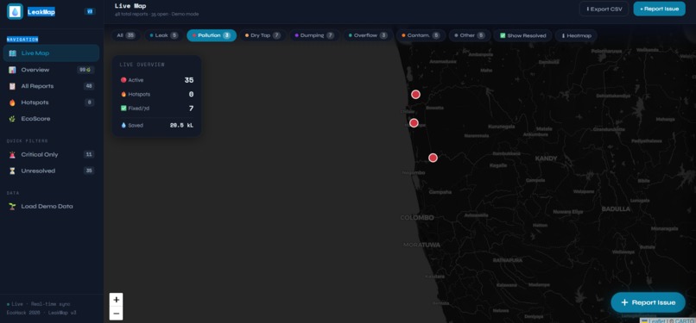Click the Overview score badge in sidebar
The height and width of the screenshot is (323, 696).
point(85,70)
